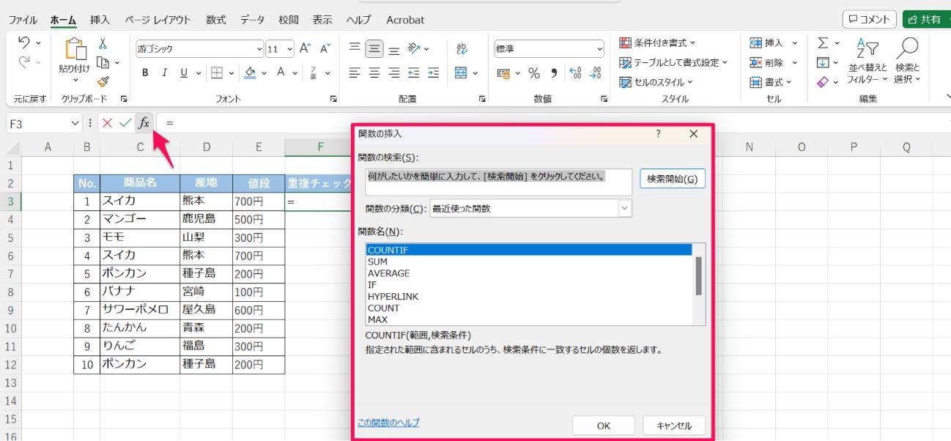Switch to the 数式 ribbon tab
Image resolution: width=951 pixels, height=441 pixels.
coord(215,20)
